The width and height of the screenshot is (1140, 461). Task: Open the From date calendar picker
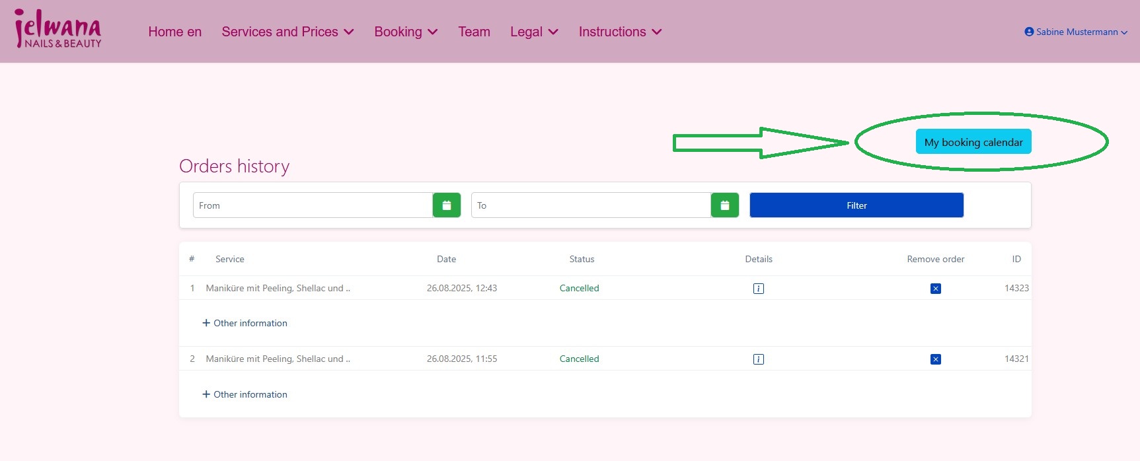pos(447,205)
